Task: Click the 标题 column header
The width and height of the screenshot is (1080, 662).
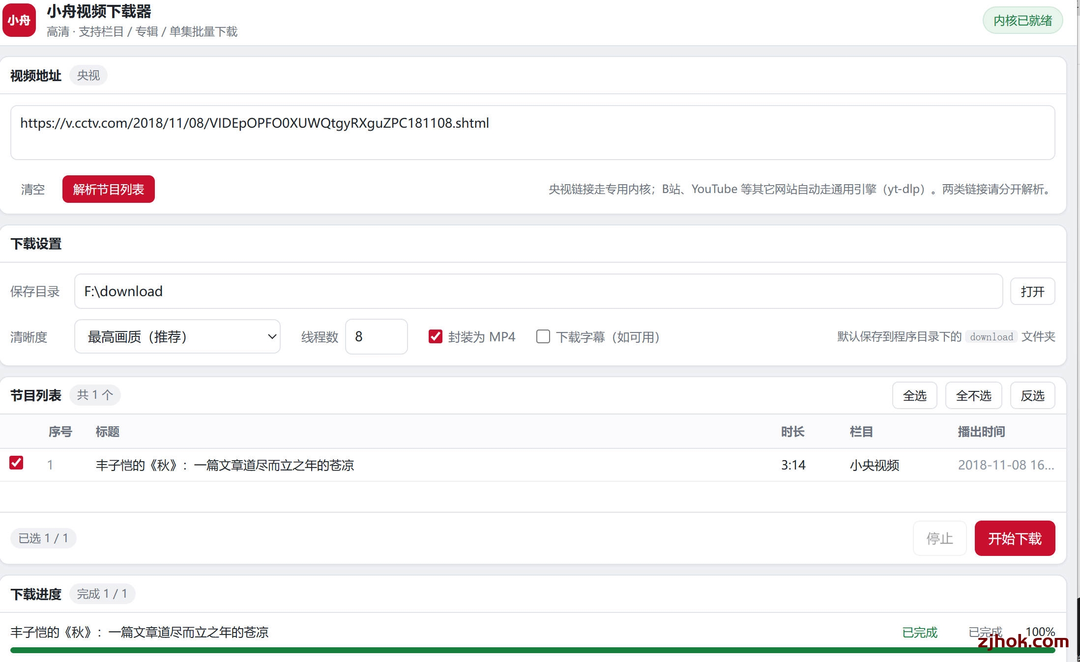Action: pos(107,432)
